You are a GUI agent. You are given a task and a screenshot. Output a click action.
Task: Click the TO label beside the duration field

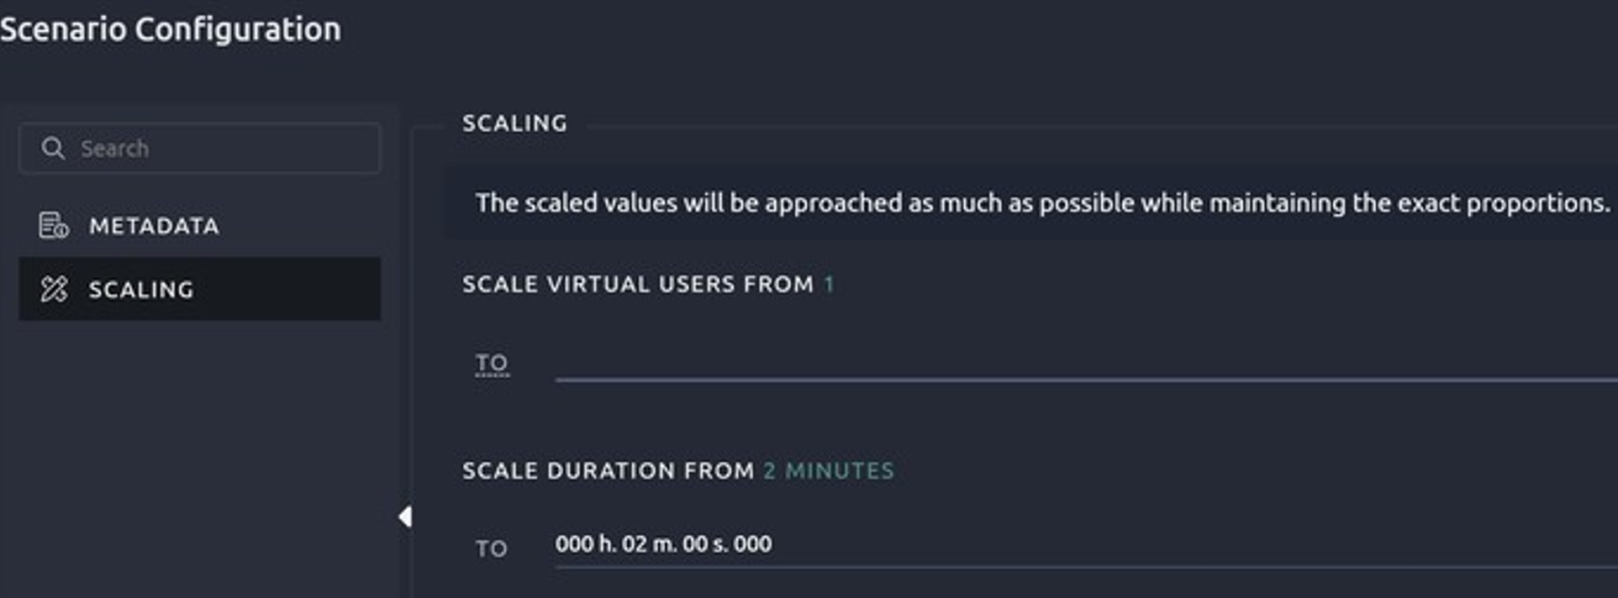(492, 548)
